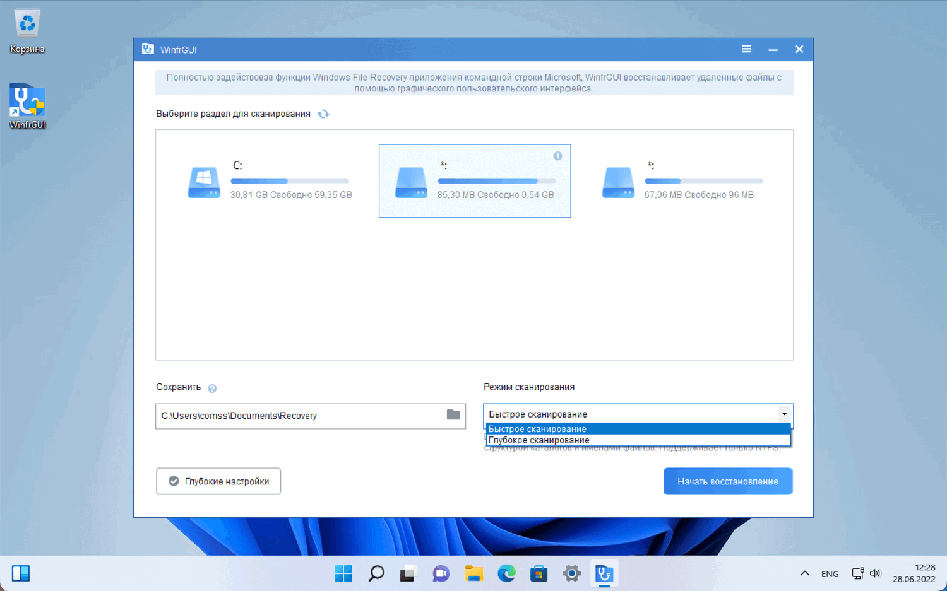Open the Recycle Bin (Корзина) desktop icon
The width and height of the screenshot is (947, 591).
(x=27, y=31)
